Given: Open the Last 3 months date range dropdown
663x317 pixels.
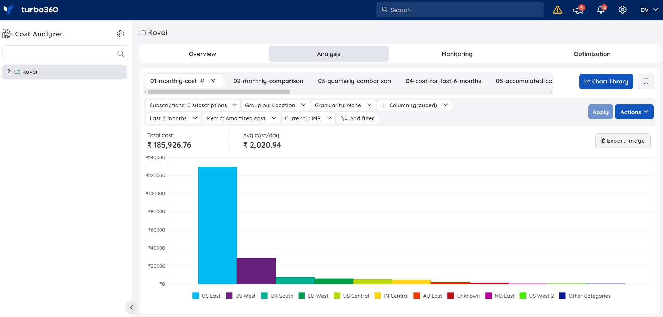Looking at the screenshot, I should point(174,118).
